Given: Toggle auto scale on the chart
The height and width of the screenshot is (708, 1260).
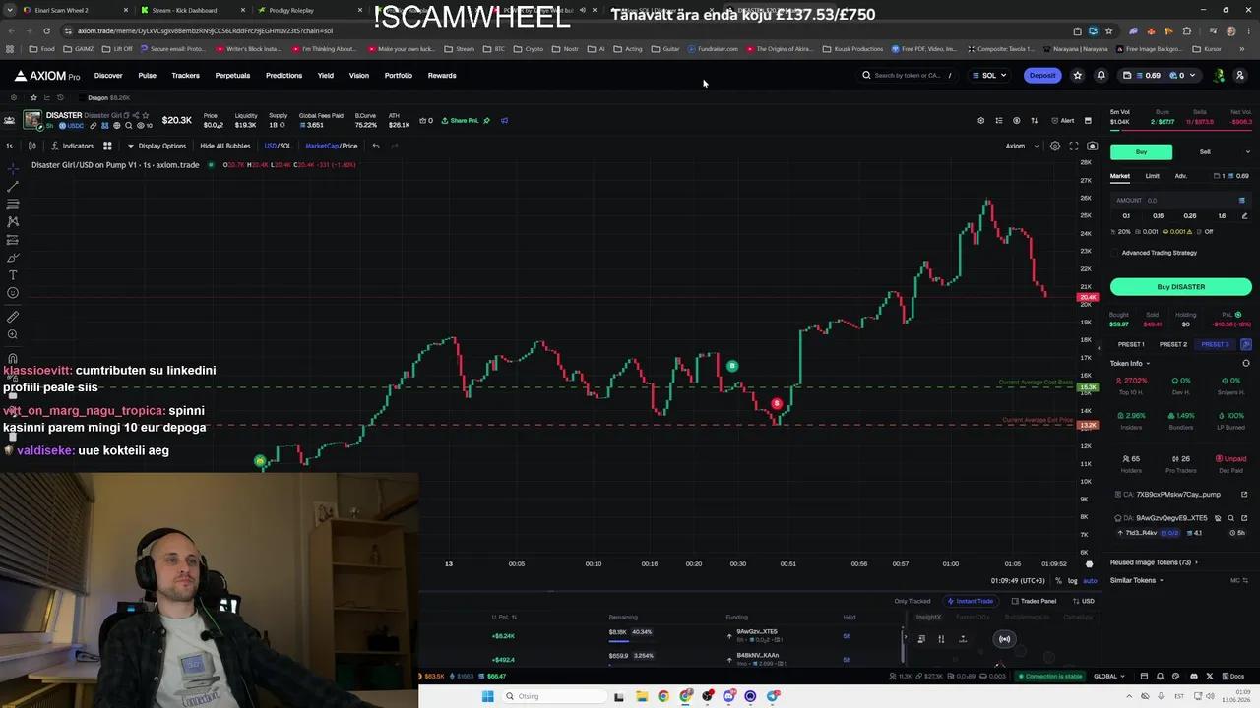Looking at the screenshot, I should point(1090,580).
